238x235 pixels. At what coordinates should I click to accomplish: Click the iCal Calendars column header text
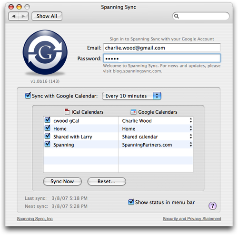pyautogui.click(x=88, y=112)
